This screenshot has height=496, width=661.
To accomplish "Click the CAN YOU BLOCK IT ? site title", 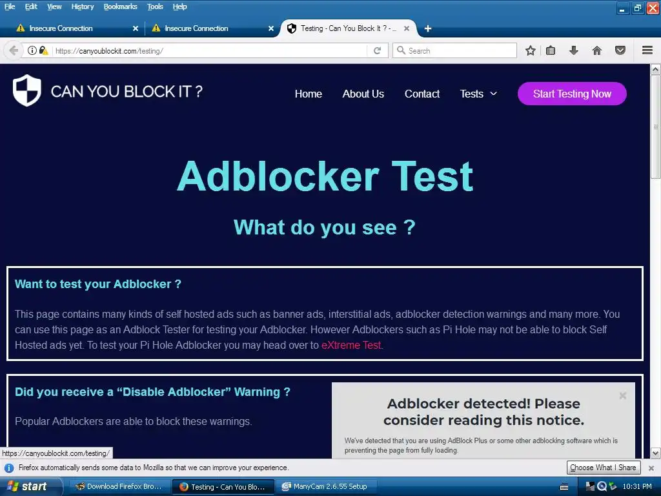I will click(x=127, y=92).
